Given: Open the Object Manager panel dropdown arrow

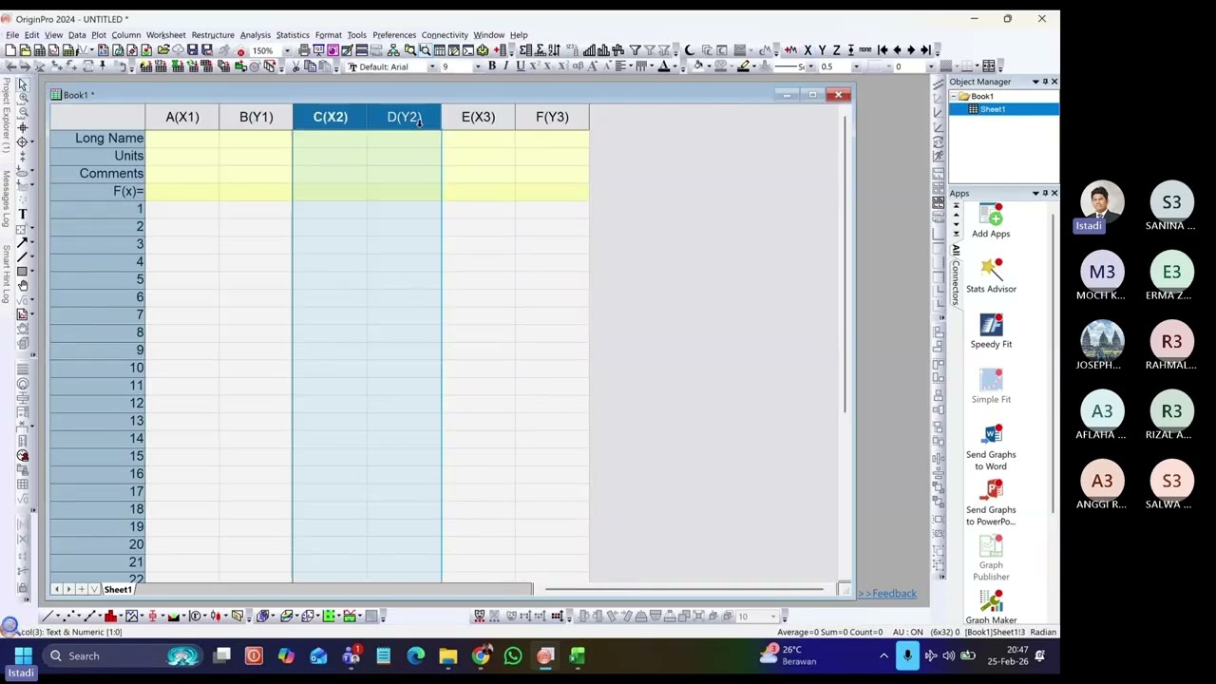Looking at the screenshot, I should tap(1035, 82).
